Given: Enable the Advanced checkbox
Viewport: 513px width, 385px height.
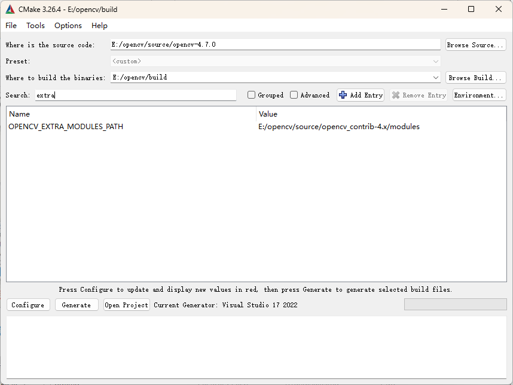Looking at the screenshot, I should (294, 95).
